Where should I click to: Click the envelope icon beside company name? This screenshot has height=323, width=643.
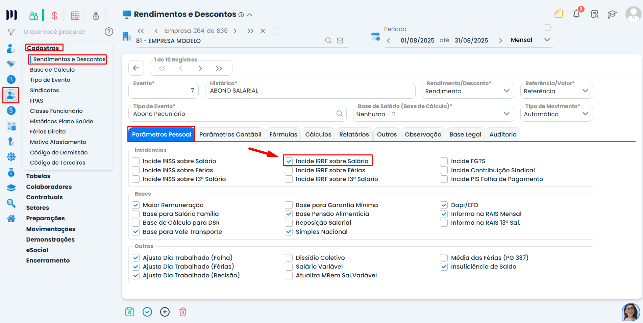(340, 41)
